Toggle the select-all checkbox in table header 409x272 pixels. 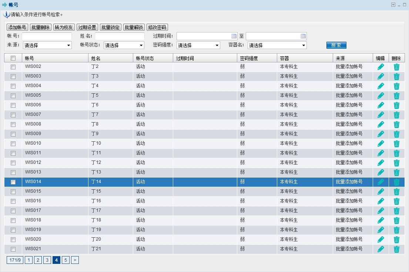13,58
